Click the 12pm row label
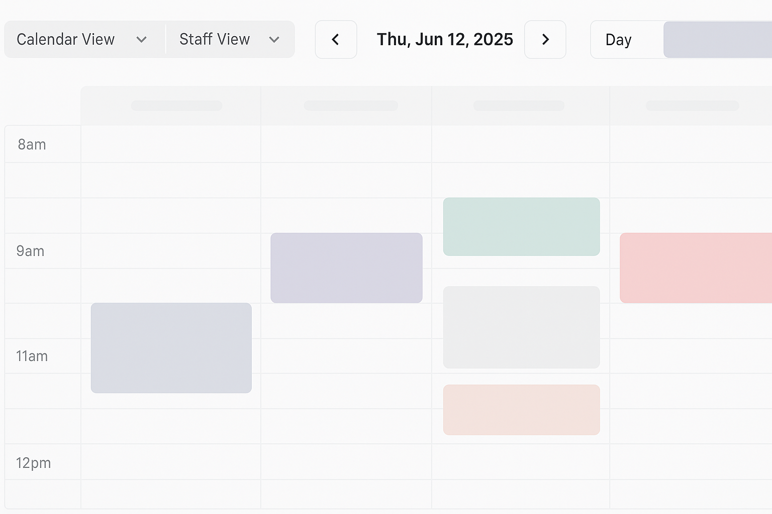Viewport: 772px width, 514px height. click(x=33, y=463)
